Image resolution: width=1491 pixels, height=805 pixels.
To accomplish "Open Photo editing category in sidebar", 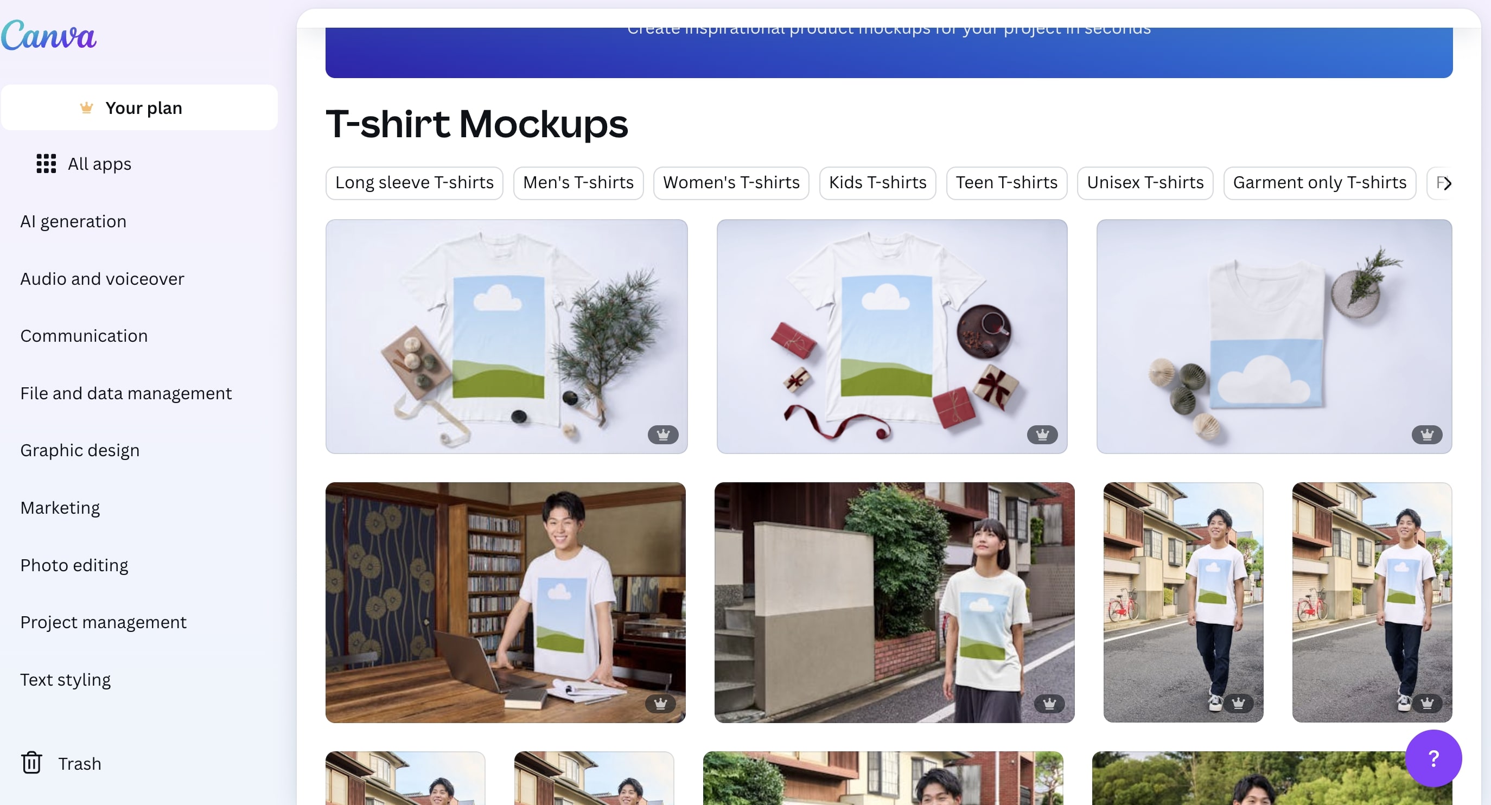I will tap(74, 565).
